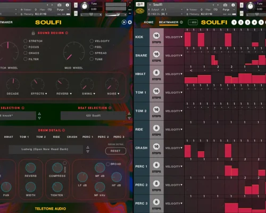Click the yellow Teletone logo badge
The width and height of the screenshot is (266, 213).
click(140, 12)
